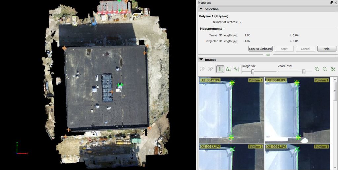338x170 pixels.
Task: Click the Measurements heading
Action: click(211, 28)
